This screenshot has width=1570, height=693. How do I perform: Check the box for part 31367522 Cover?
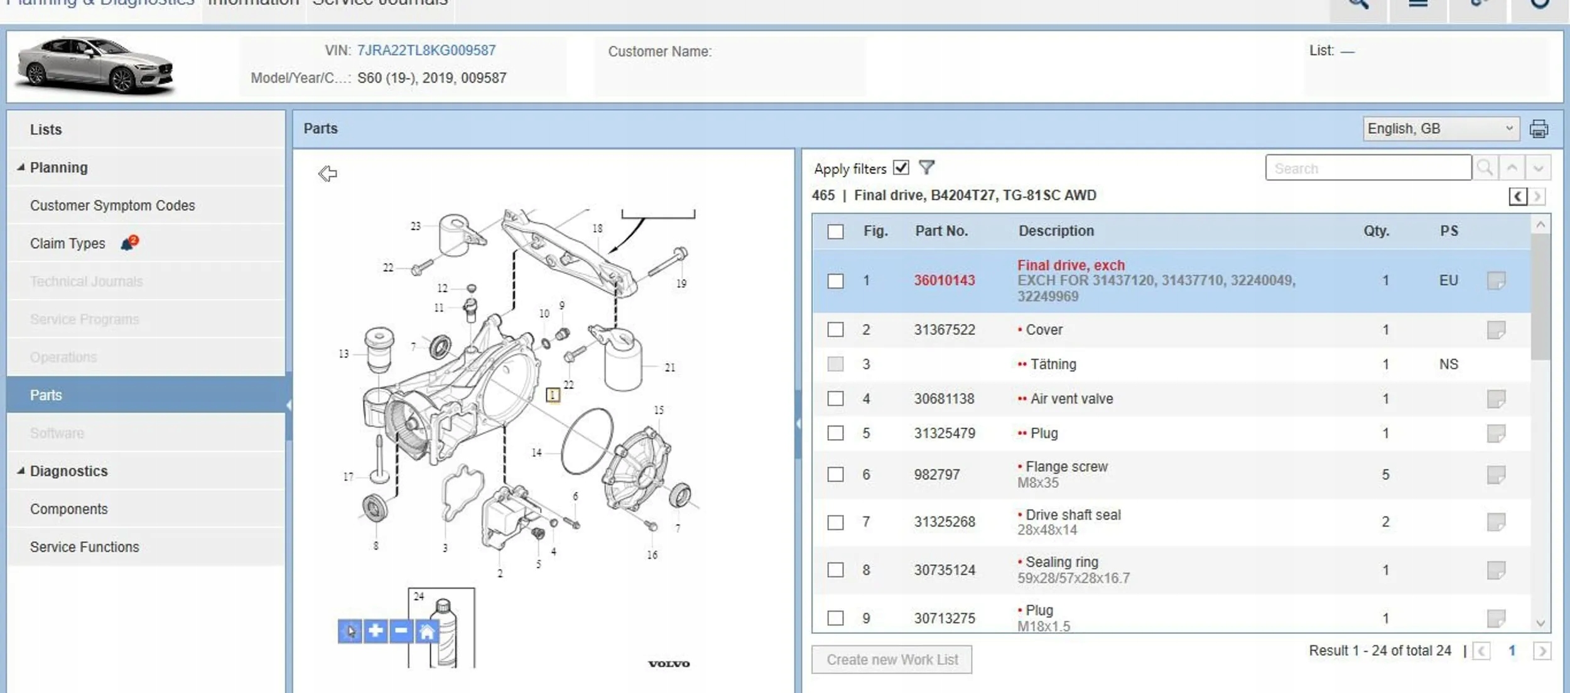(x=835, y=330)
